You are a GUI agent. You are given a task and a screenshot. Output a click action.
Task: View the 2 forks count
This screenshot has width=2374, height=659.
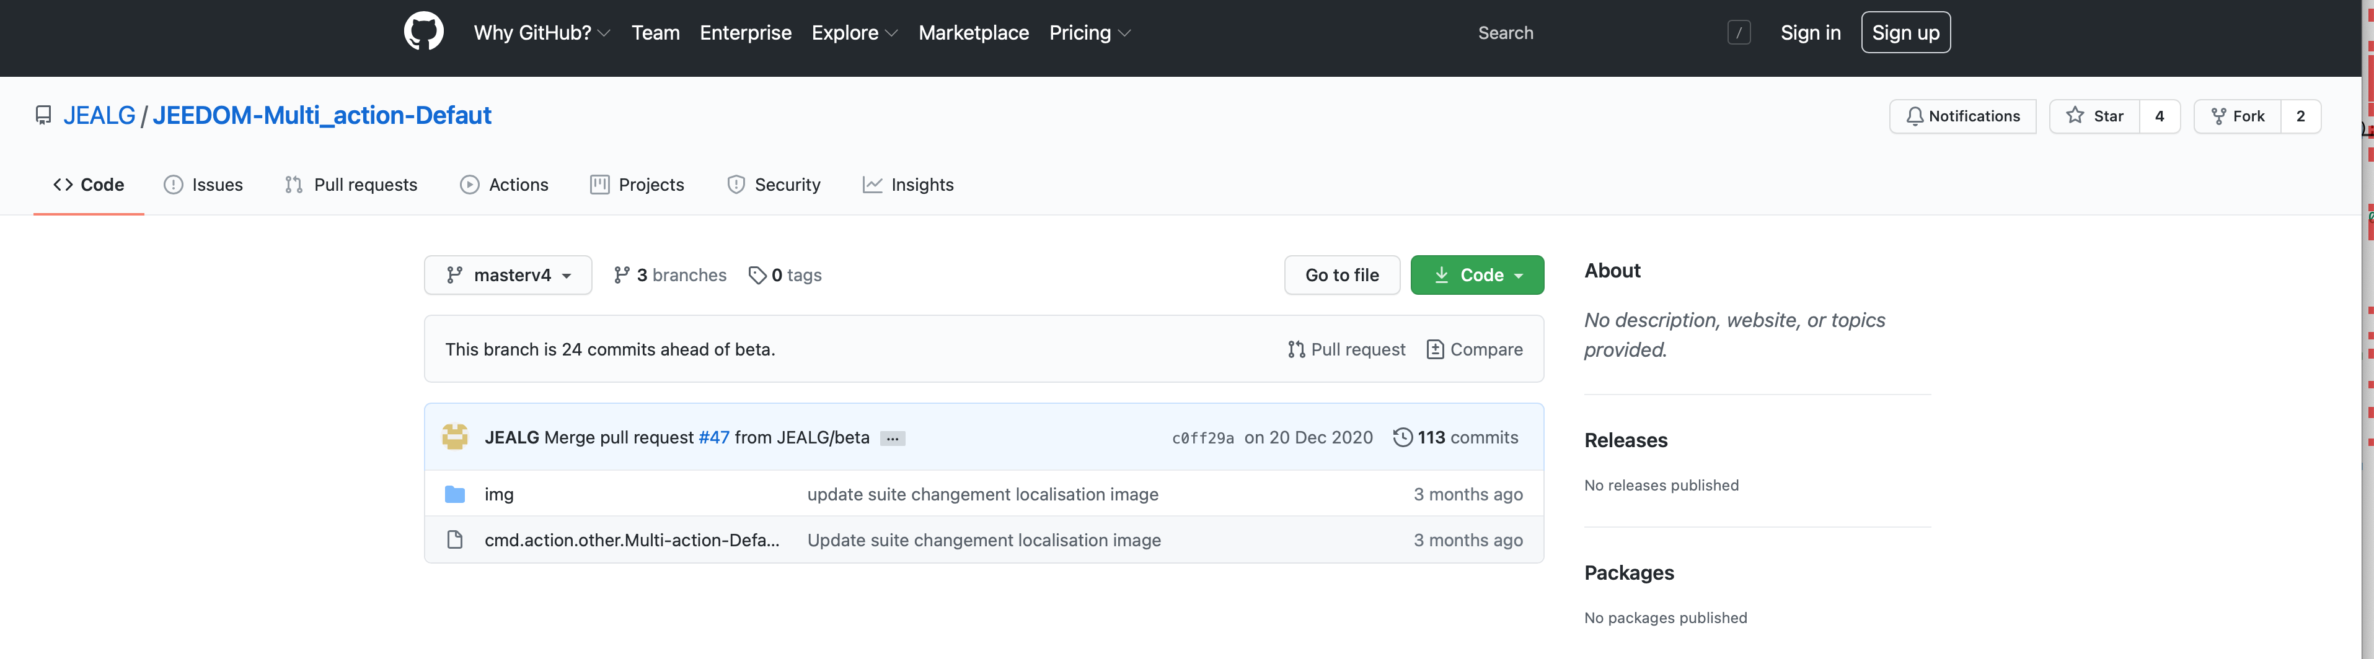(2300, 116)
